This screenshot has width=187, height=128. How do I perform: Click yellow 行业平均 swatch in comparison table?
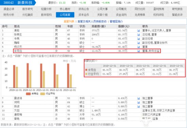(x=86, y=74)
